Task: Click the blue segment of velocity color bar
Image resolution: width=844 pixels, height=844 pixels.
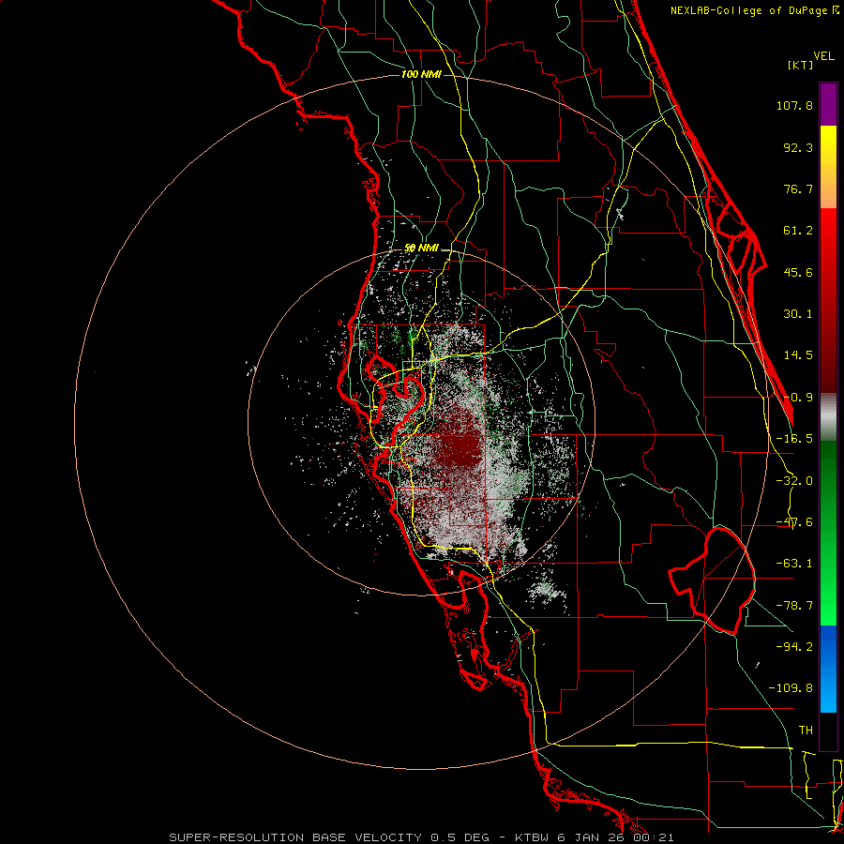Action: point(828,669)
